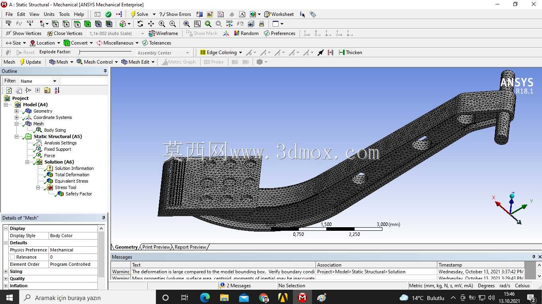
Task: Click the Update lightning icon in Mesh toolbar
Action: [30, 62]
